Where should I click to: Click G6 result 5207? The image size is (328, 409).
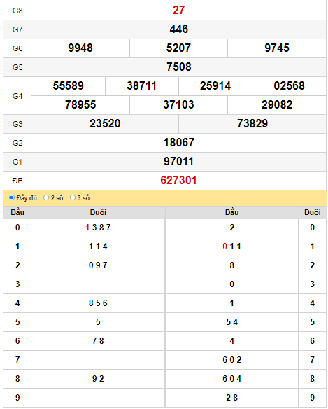pyautogui.click(x=178, y=48)
